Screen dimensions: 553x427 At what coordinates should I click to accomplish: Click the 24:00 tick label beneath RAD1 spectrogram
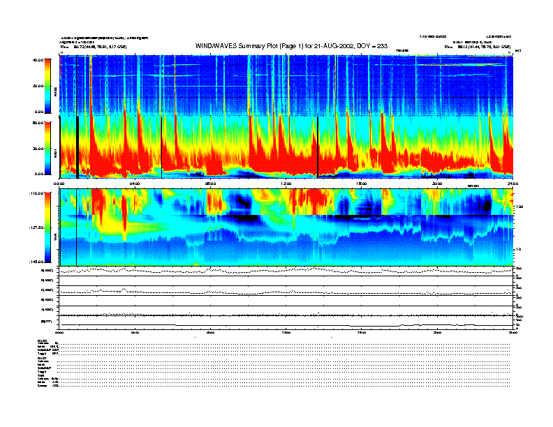click(x=513, y=183)
